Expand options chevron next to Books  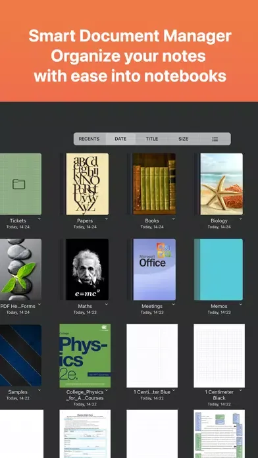coord(174,218)
